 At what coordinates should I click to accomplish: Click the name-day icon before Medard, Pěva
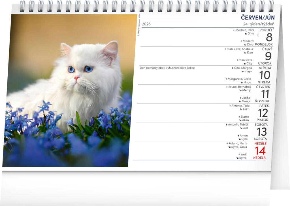pos(234,30)
